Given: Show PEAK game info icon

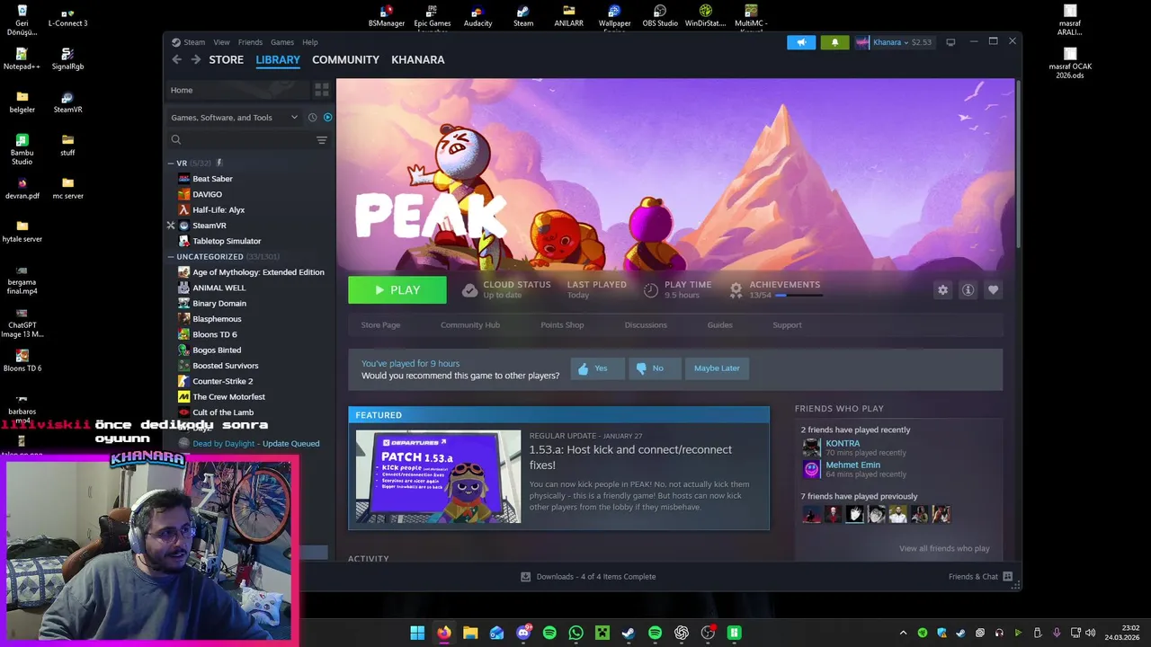Looking at the screenshot, I should point(968,289).
